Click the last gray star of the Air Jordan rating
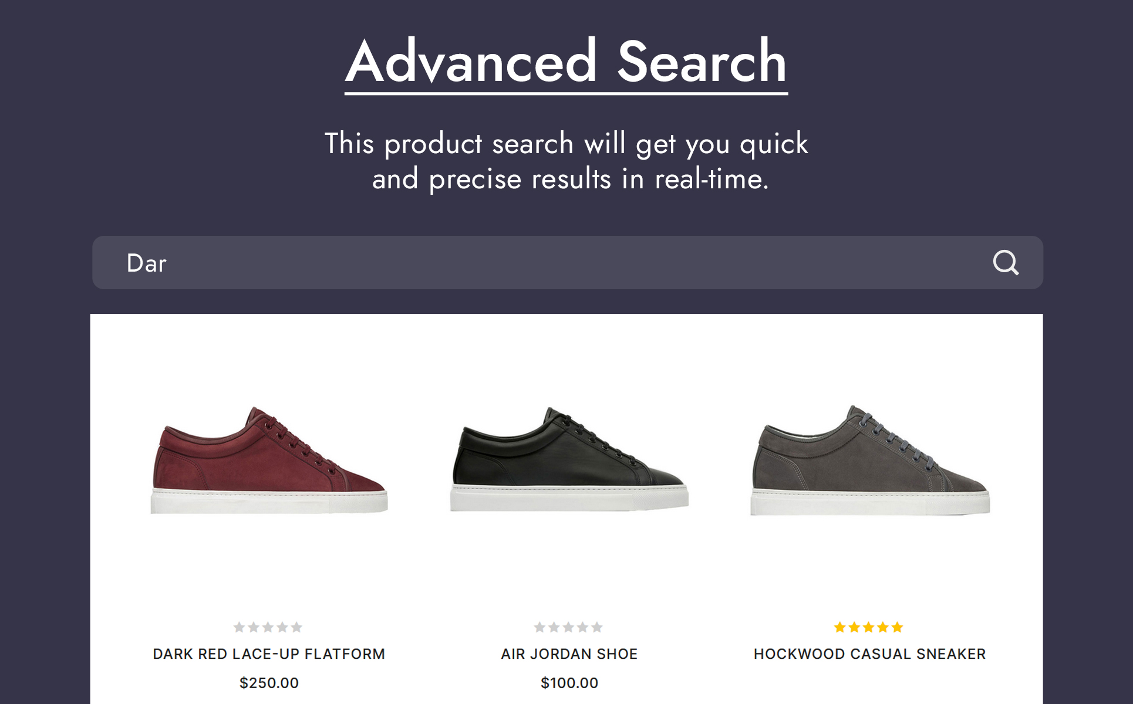The image size is (1133, 704). pos(597,627)
